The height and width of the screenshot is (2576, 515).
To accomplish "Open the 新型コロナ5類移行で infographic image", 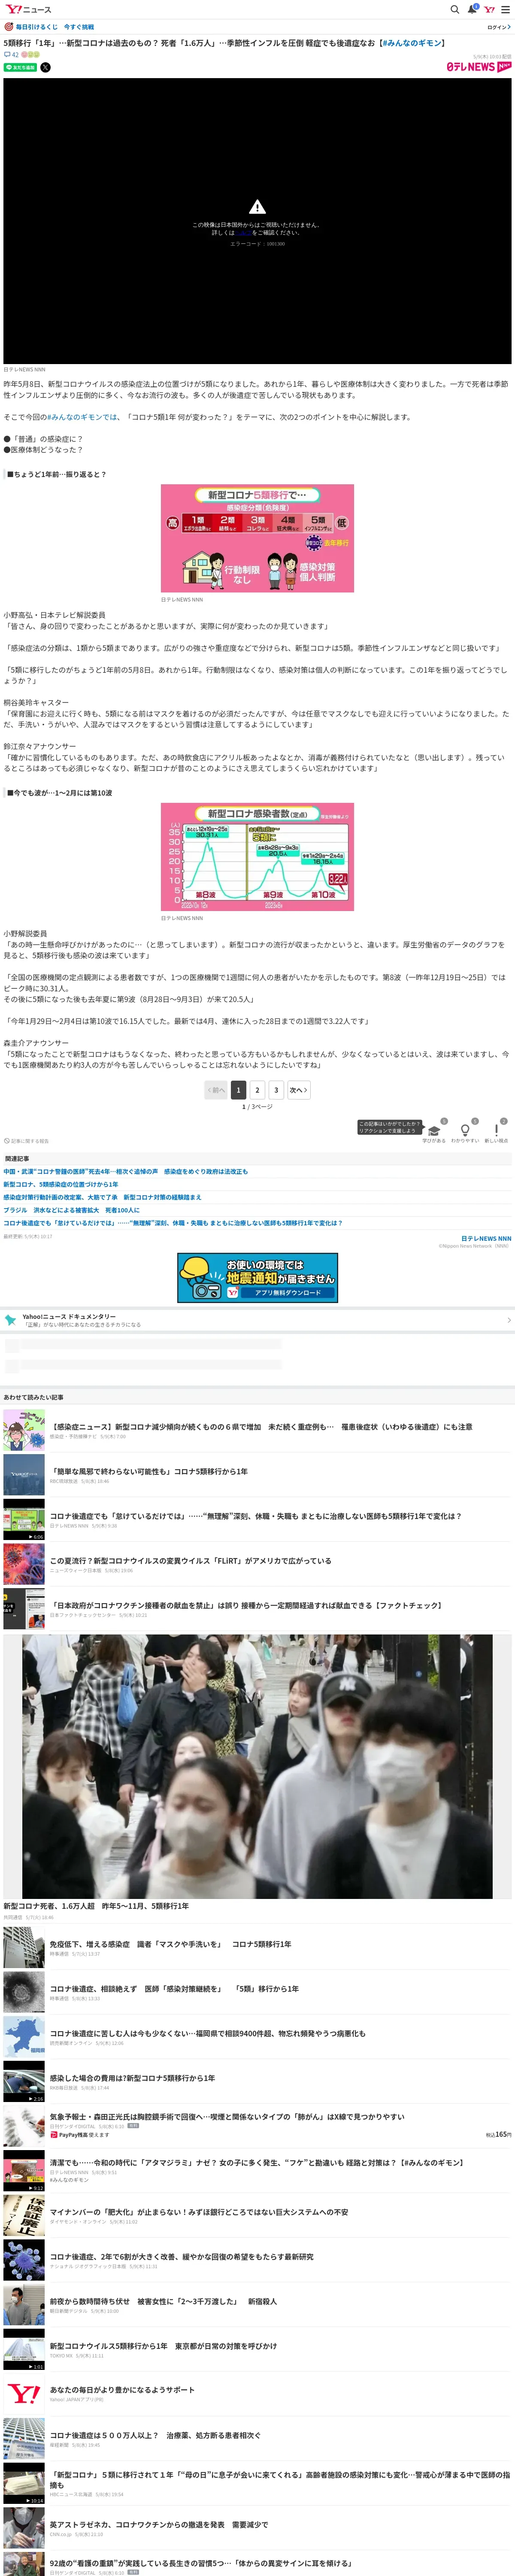I will [x=257, y=539].
